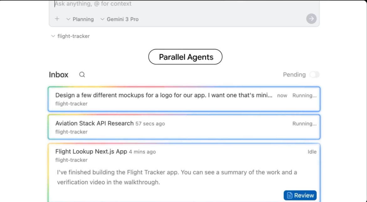Open the Aviation Stack API Research conversation
Screen dimensions: 367x202
184,127
